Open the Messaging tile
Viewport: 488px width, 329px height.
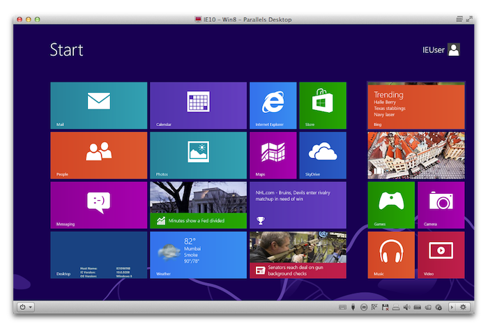pyautogui.click(x=99, y=205)
